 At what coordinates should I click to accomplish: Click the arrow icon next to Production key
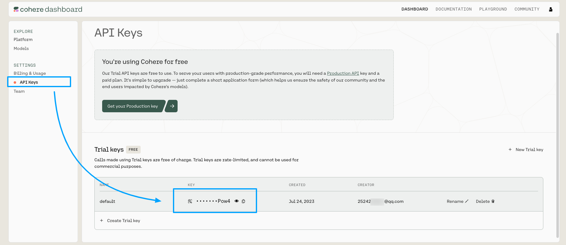click(x=172, y=106)
